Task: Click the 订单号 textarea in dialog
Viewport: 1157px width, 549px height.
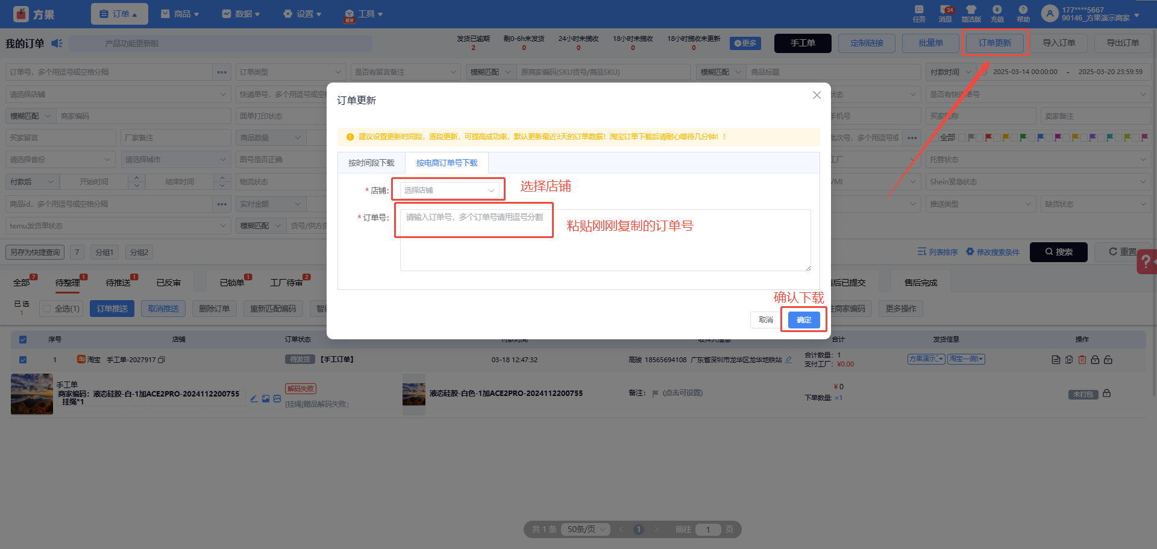Action: point(606,240)
